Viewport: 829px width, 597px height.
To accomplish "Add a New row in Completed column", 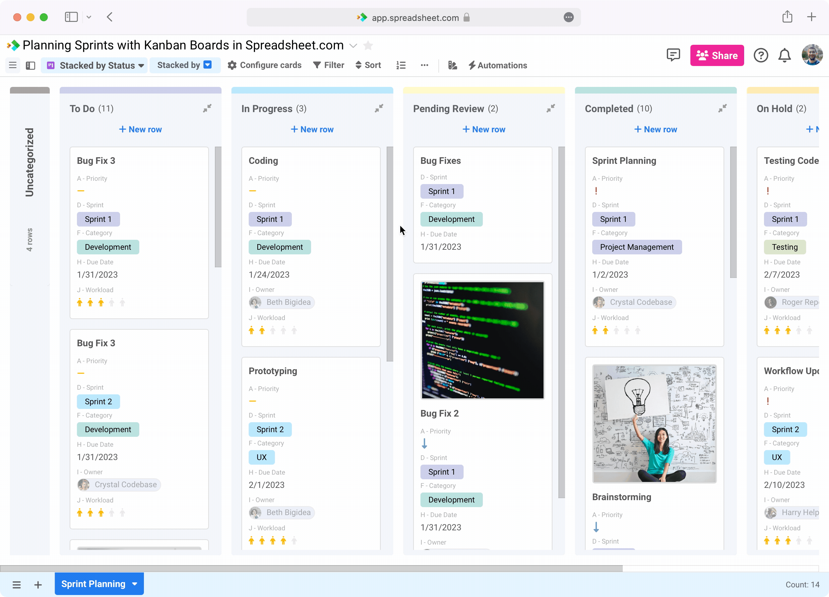I will 655,129.
